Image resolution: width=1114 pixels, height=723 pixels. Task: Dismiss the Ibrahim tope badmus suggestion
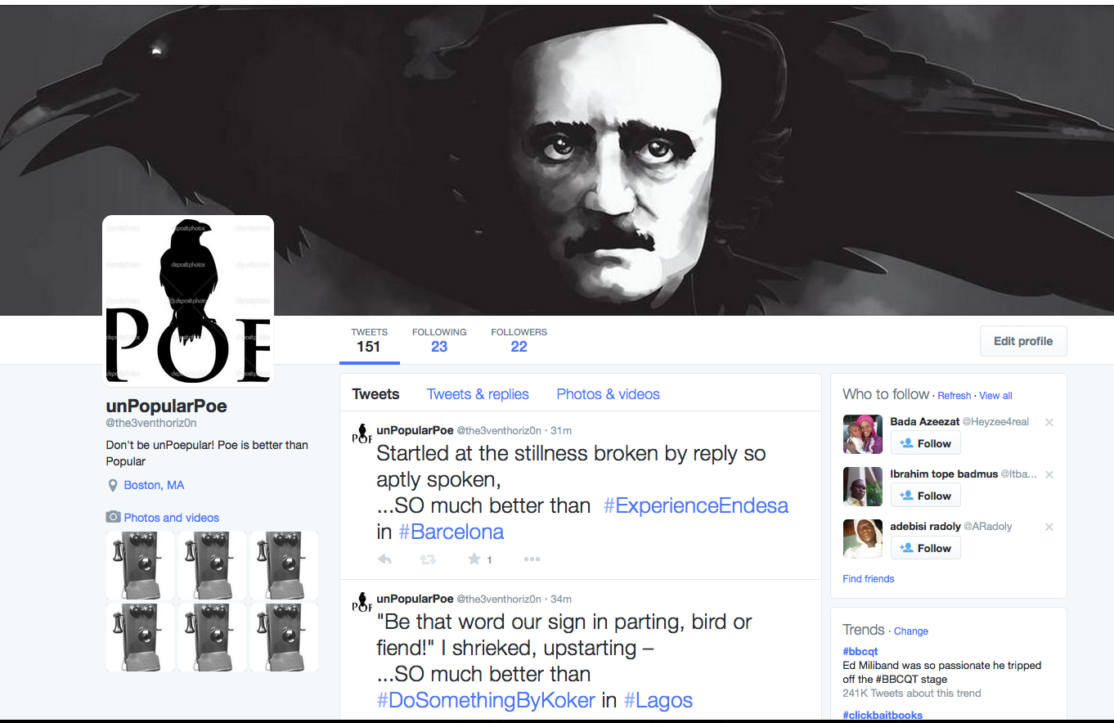(1049, 475)
